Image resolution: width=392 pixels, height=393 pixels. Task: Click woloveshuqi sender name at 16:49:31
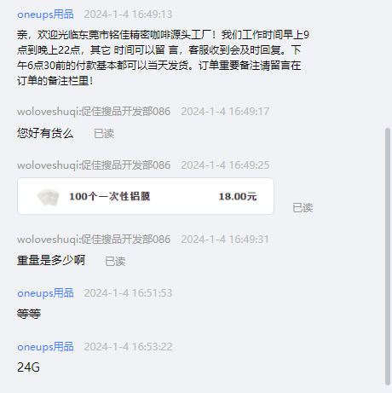pos(94,240)
